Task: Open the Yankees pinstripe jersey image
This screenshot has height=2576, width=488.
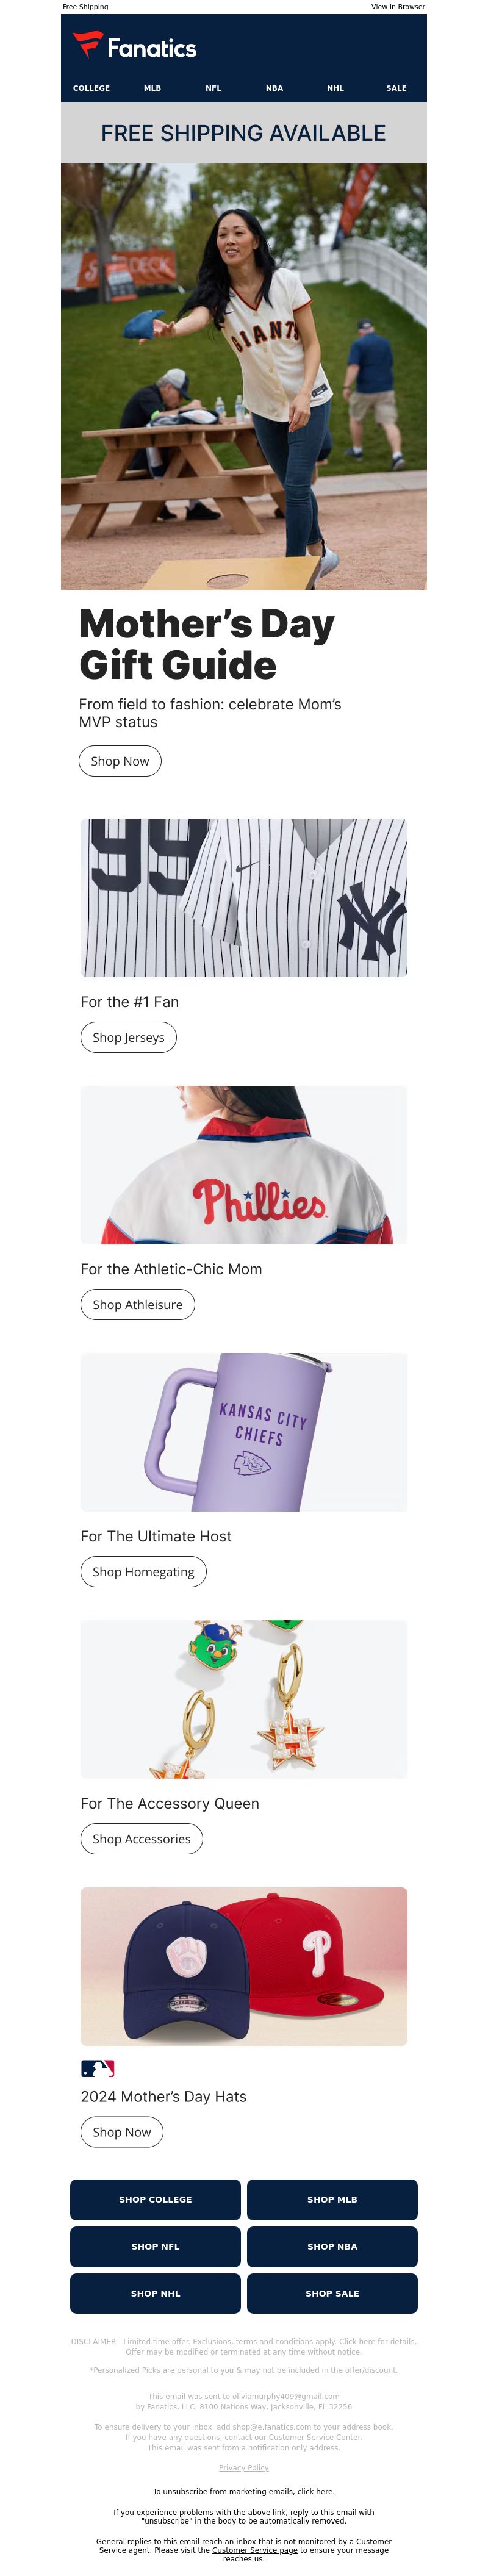Action: [x=244, y=897]
